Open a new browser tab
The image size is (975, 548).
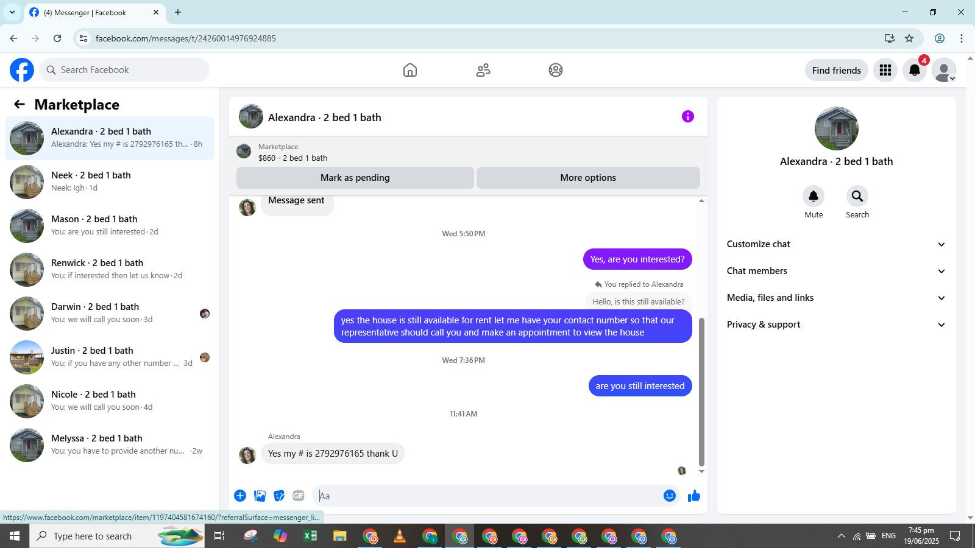click(x=178, y=12)
